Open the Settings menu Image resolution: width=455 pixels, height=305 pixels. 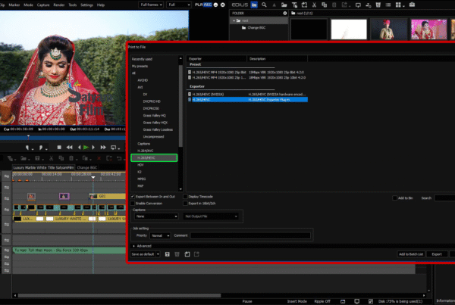point(86,5)
